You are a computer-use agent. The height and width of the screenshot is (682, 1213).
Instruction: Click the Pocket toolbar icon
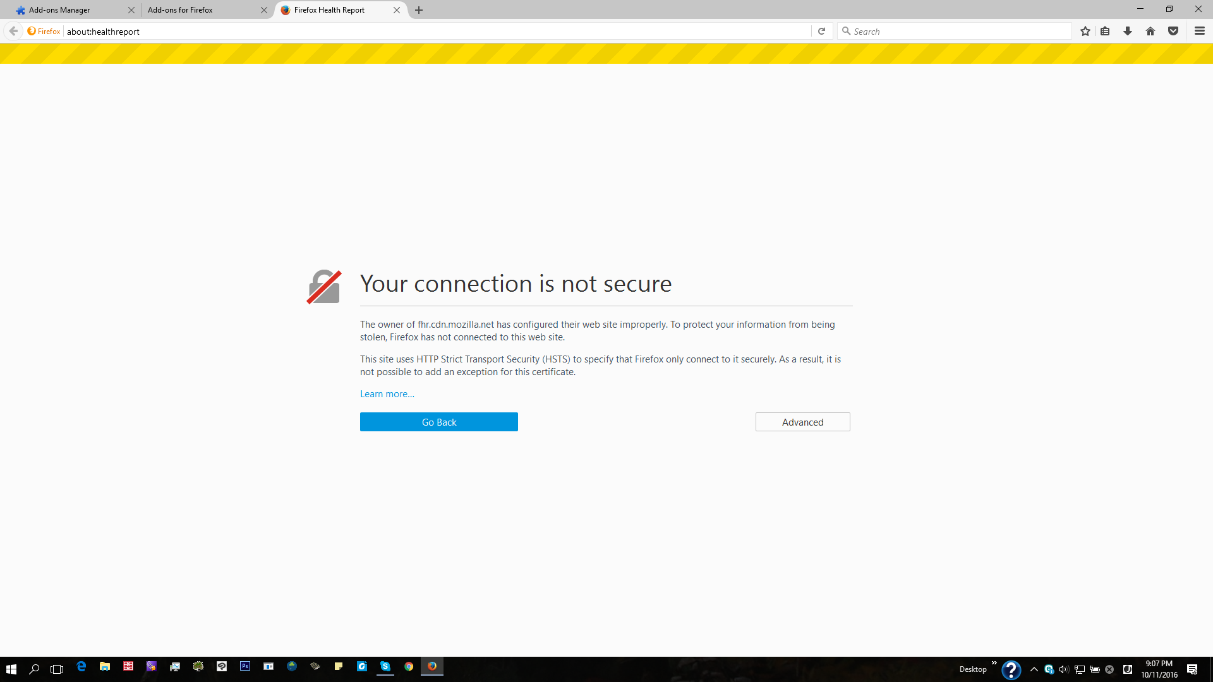[x=1173, y=31]
